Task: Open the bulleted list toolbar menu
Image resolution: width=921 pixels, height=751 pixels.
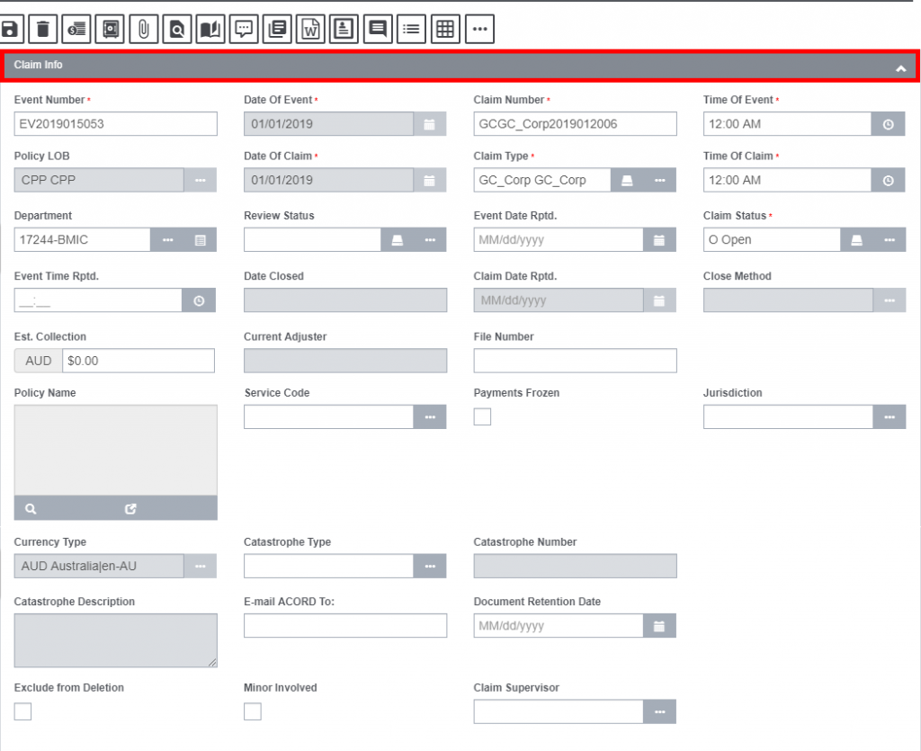Action: pos(410,29)
